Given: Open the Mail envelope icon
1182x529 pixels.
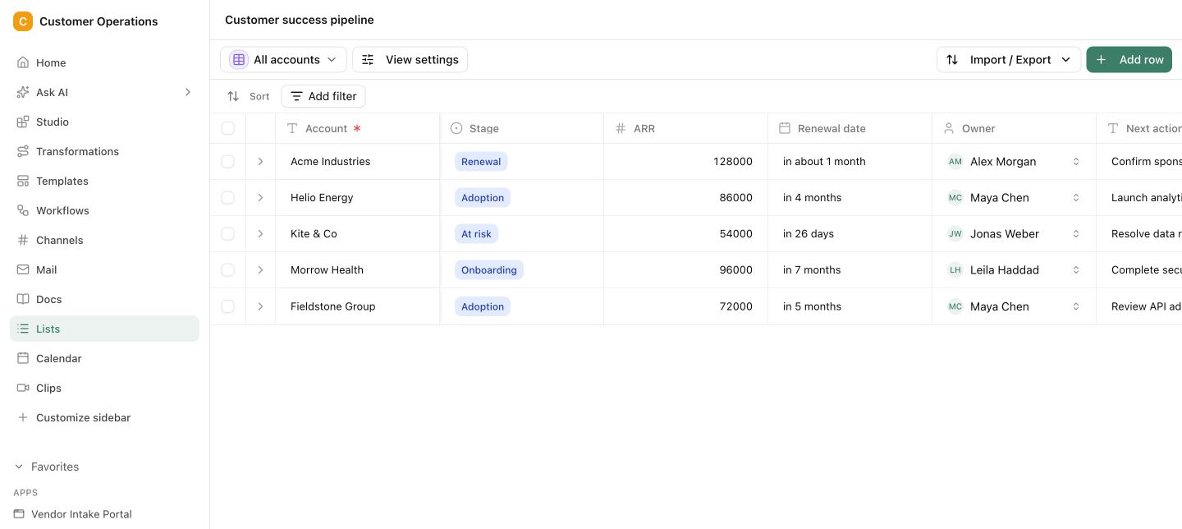Looking at the screenshot, I should point(23,269).
